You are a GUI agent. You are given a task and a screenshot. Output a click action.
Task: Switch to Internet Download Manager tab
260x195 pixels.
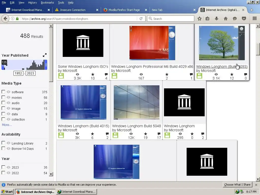(28, 10)
